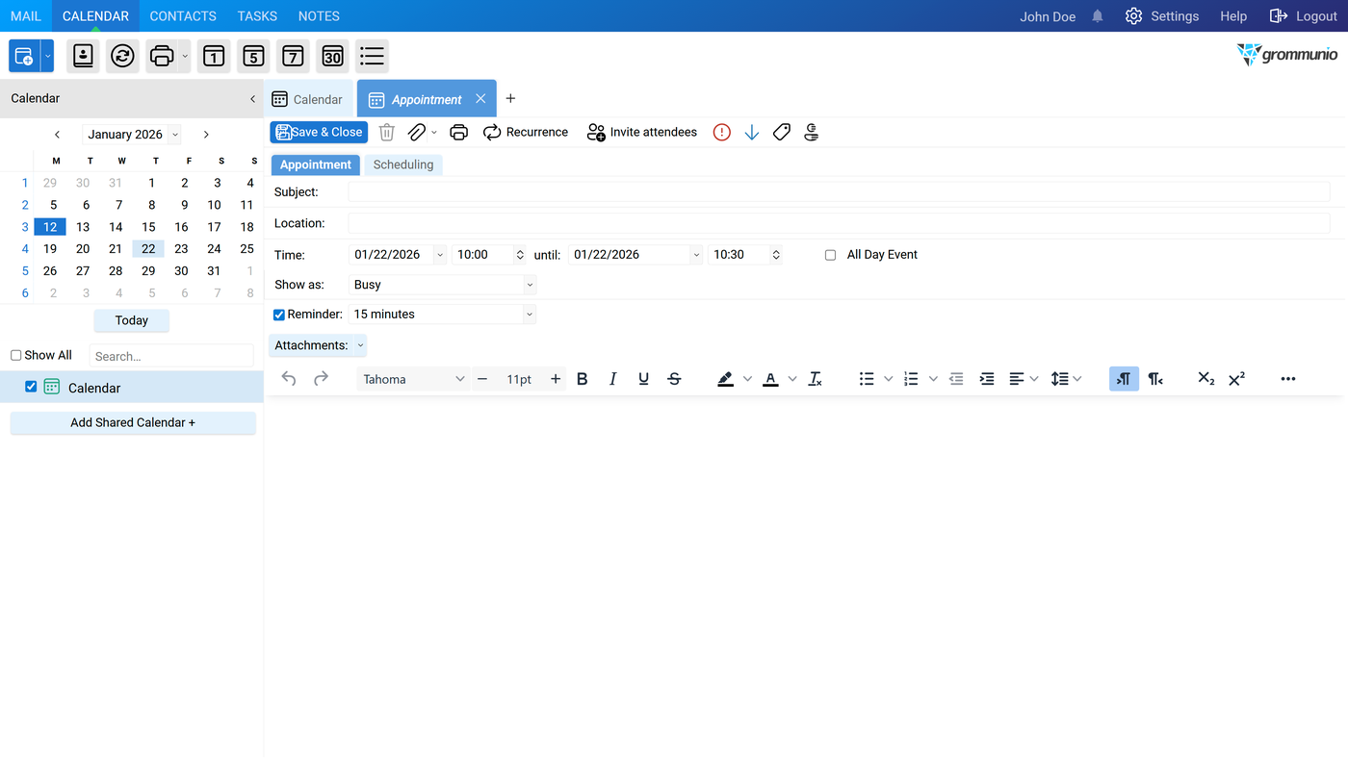Go to the NOTES section
The height and width of the screenshot is (758, 1348).
319,16
